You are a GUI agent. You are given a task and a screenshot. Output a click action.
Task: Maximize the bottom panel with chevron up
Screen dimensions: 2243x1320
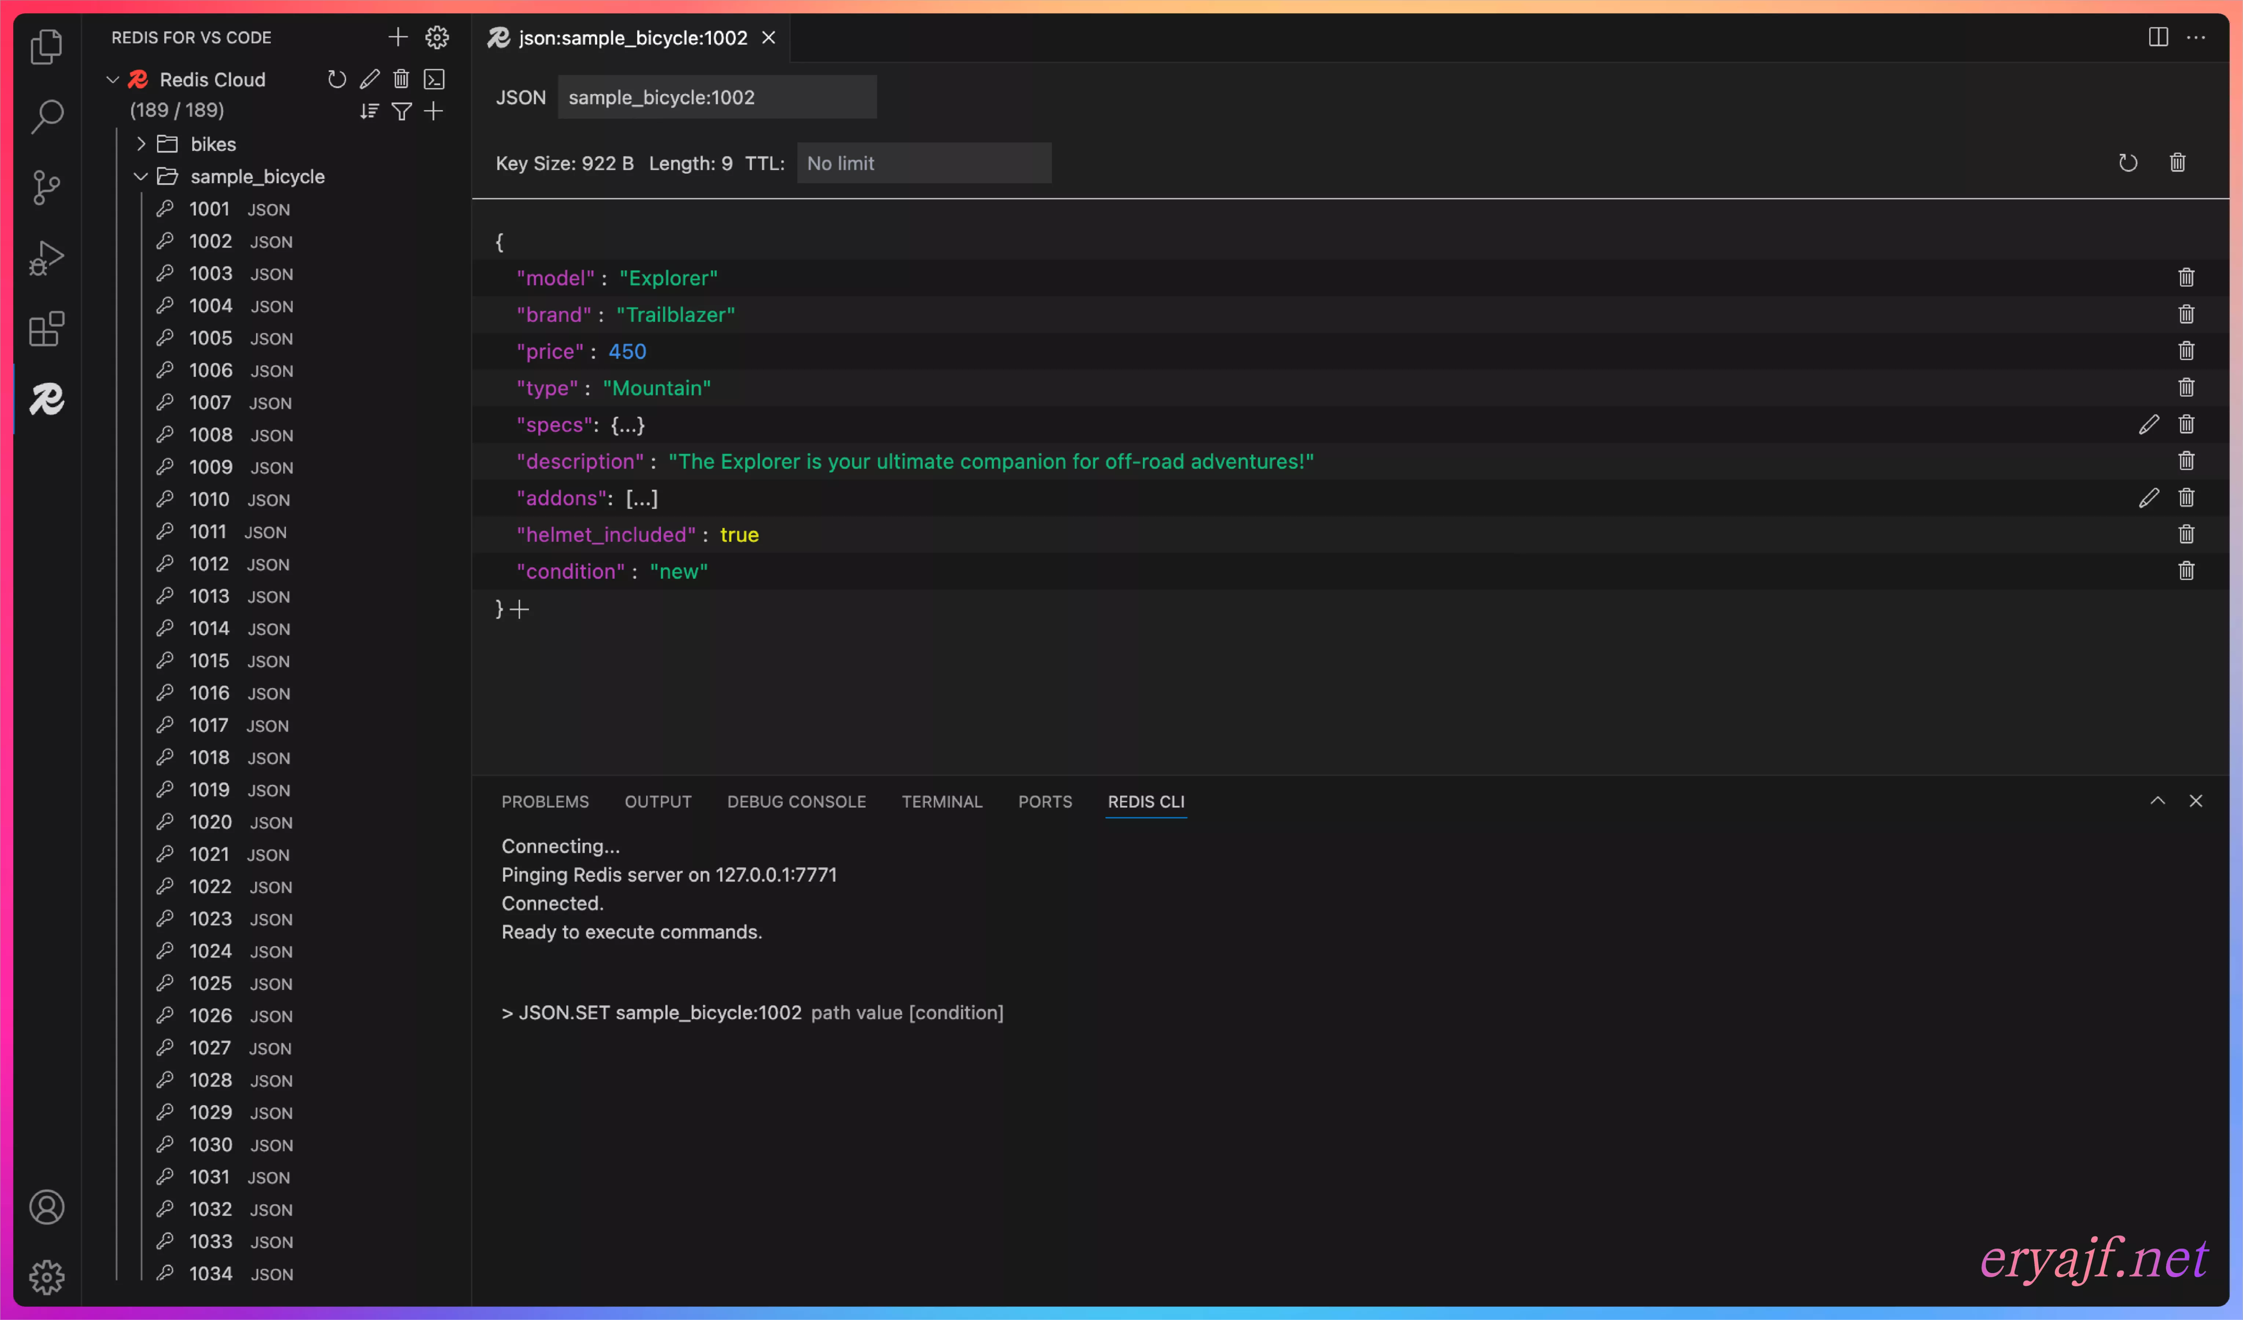click(x=2157, y=800)
